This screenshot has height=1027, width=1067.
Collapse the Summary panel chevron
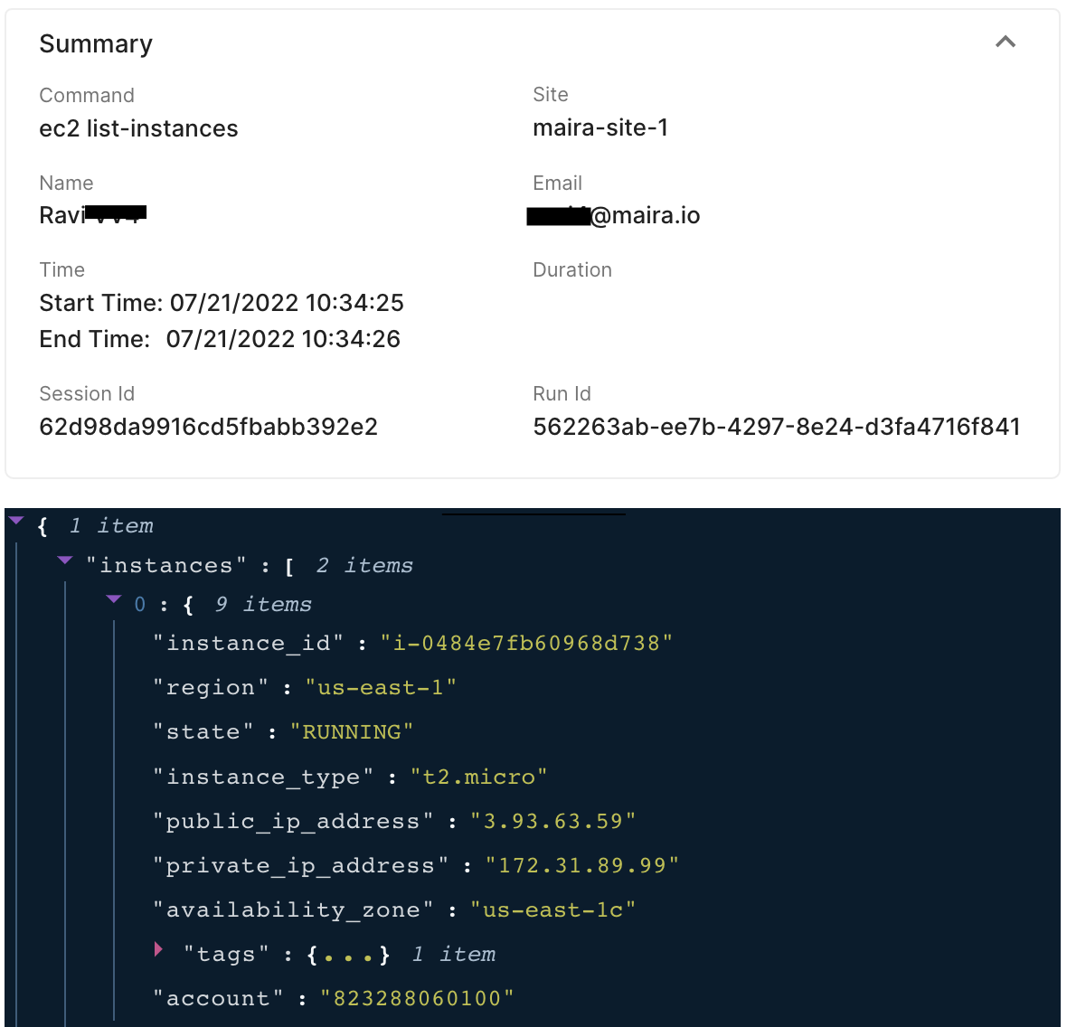pos(1005,42)
